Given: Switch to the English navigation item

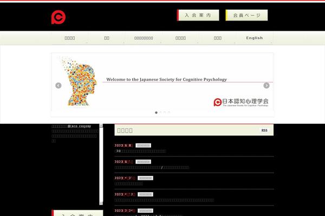Looking at the screenshot, I should [x=255, y=38].
